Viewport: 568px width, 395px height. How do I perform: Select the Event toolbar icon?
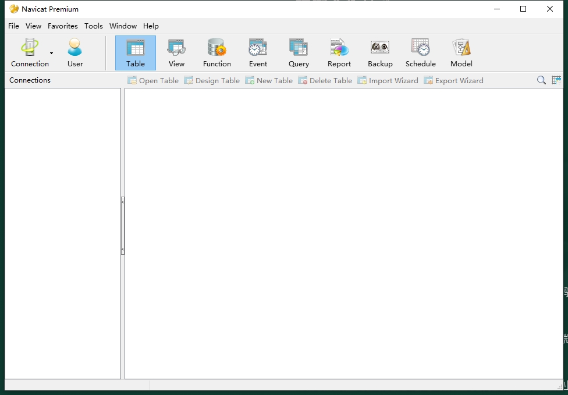pos(258,53)
